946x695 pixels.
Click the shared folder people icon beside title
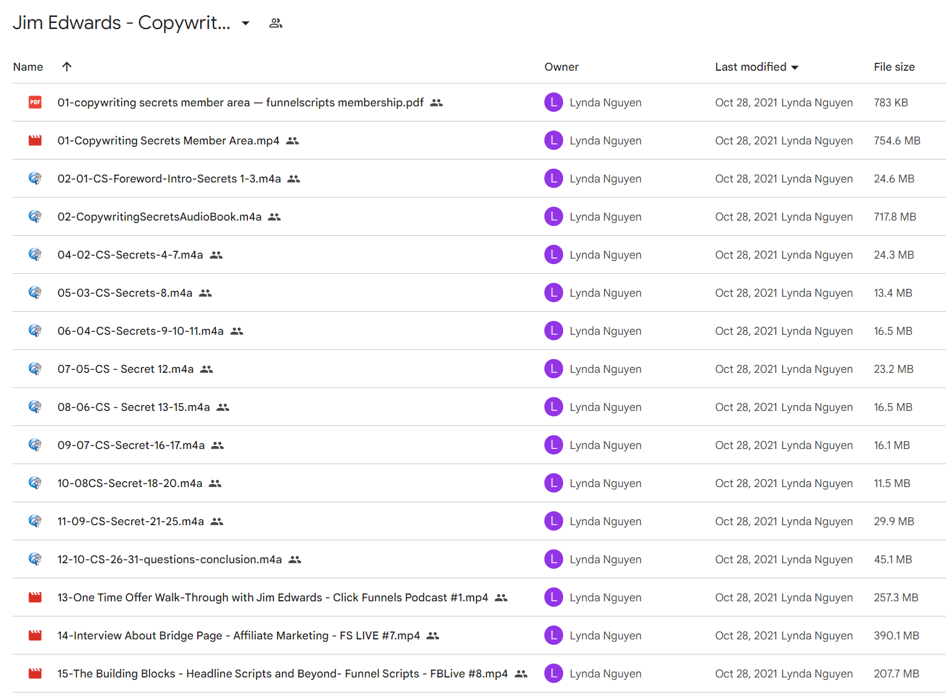point(276,24)
